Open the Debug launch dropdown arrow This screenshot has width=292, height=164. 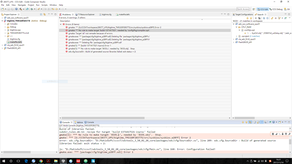coord(35,9)
